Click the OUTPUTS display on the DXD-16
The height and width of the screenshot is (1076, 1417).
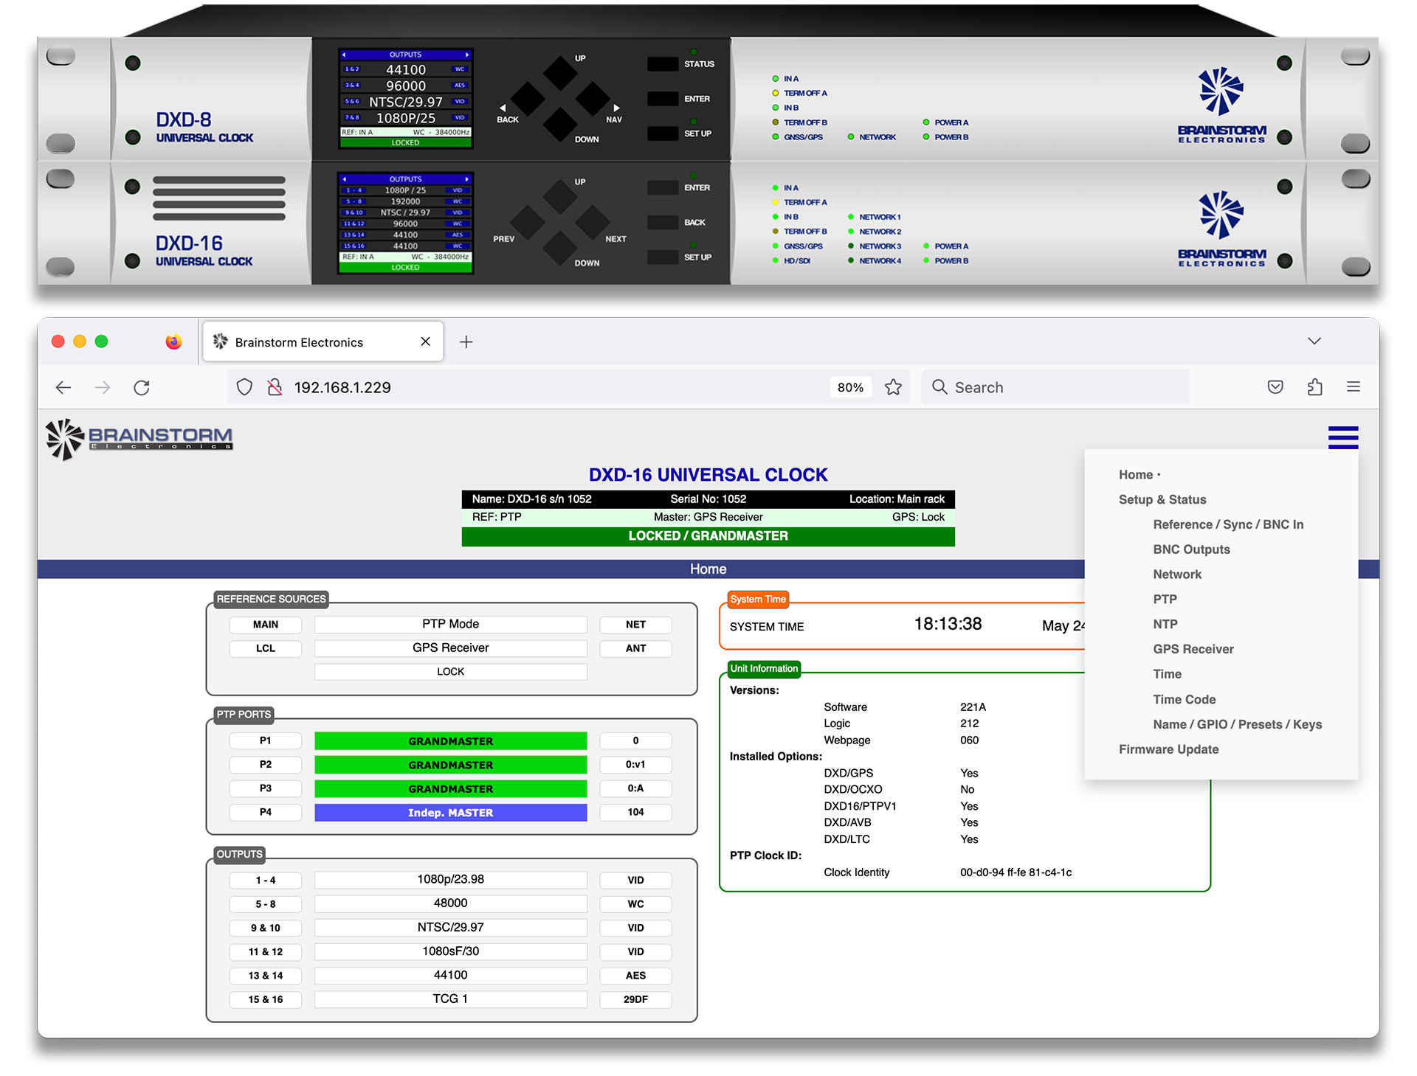coord(405,223)
